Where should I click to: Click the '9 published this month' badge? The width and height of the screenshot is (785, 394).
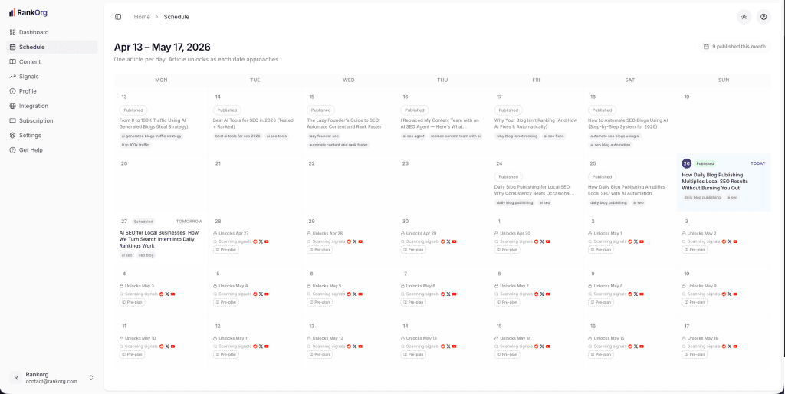734,47
